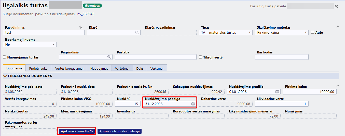The height and width of the screenshot is (136, 345).
Task: Open the inv_260046 document link
Action: (86, 14)
